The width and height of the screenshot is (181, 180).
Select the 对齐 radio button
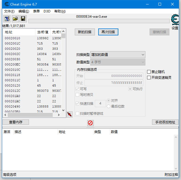click(x=108, y=101)
